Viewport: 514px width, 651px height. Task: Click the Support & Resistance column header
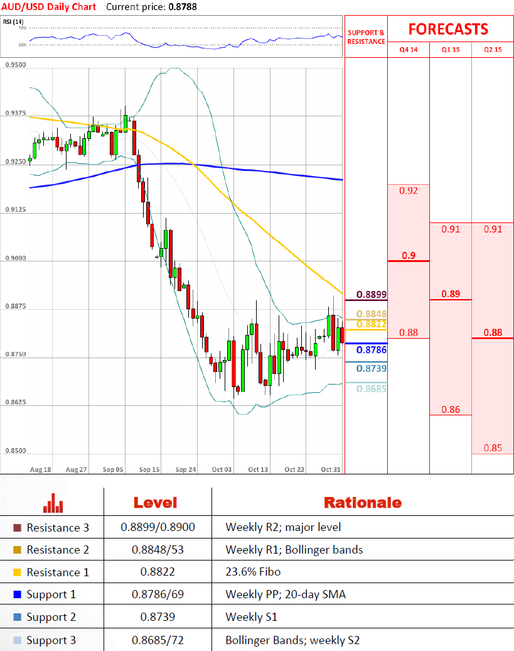(366, 37)
